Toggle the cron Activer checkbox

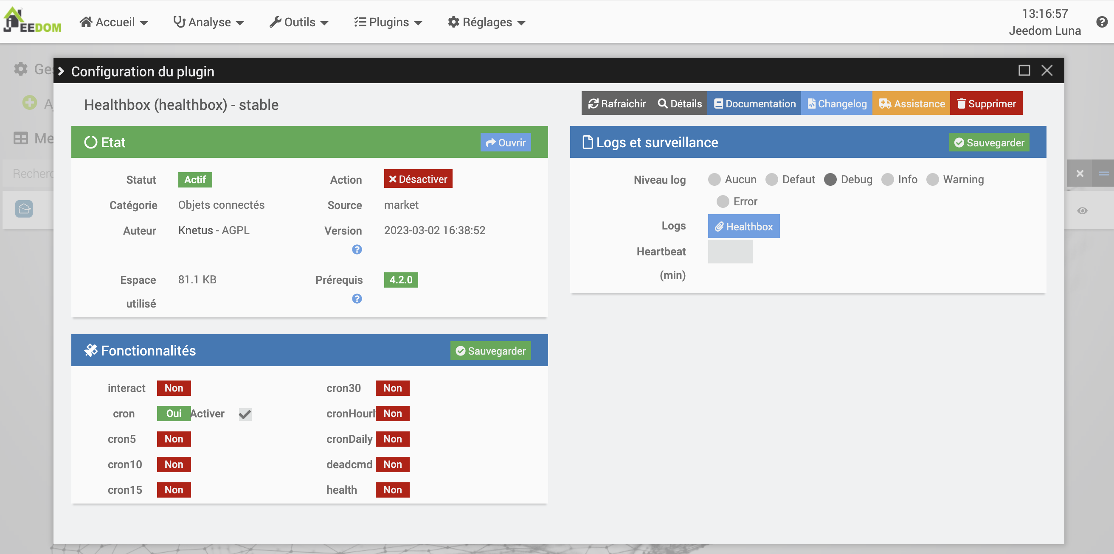pos(245,414)
